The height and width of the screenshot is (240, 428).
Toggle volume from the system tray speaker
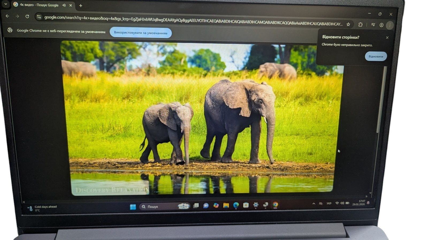342,203
